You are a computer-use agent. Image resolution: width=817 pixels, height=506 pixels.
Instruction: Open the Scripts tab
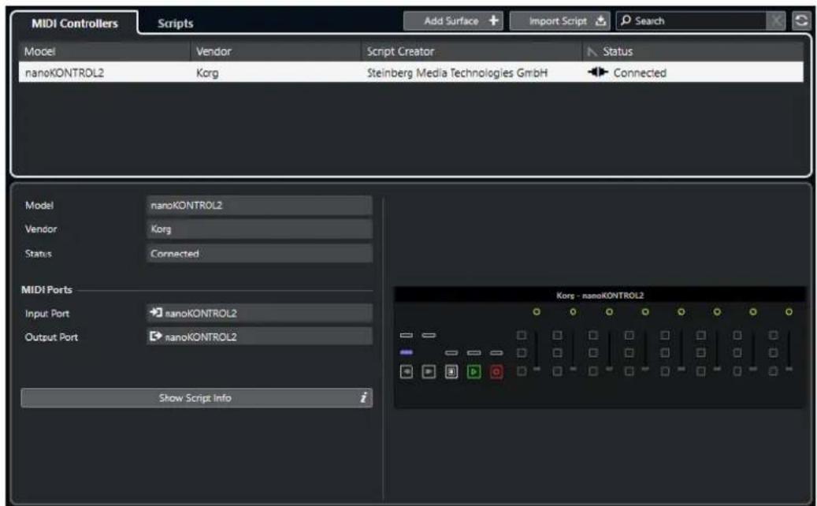coord(175,23)
